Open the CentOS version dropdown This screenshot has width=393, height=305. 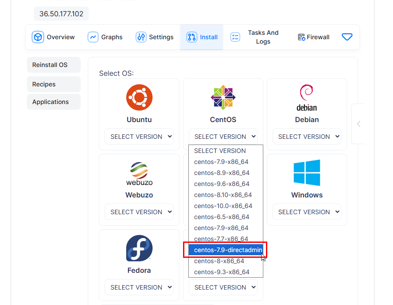[223, 137]
